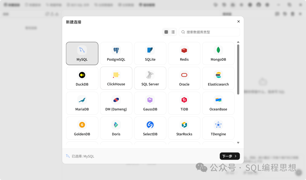Pick the Elasticsearch card
The height and width of the screenshot is (180, 306).
[x=218, y=78]
